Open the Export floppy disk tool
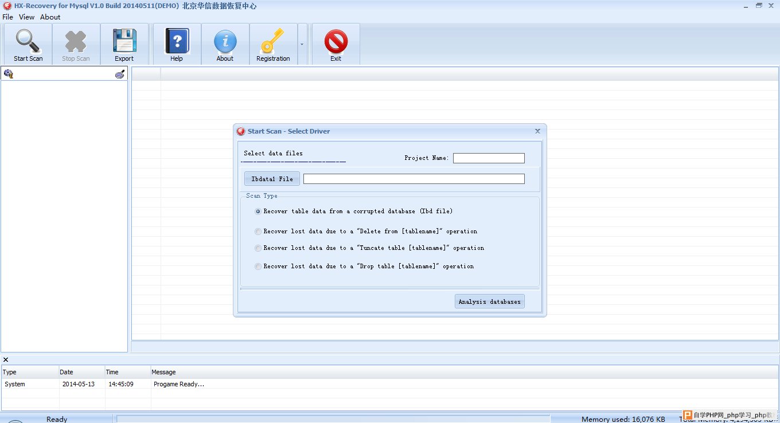 pos(124,41)
